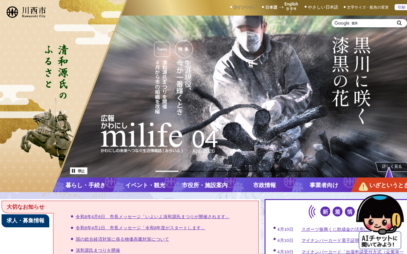Select the second slideshow indicator bar
The height and width of the screenshot is (254, 407).
pyautogui.click(x=193, y=171)
